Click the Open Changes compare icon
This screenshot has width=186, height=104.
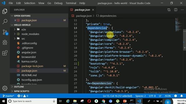click(x=169, y=10)
